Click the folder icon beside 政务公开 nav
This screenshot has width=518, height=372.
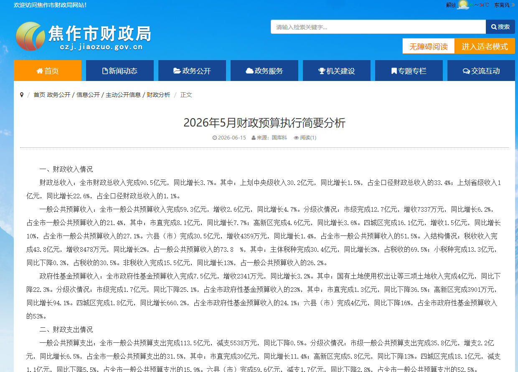(177, 71)
